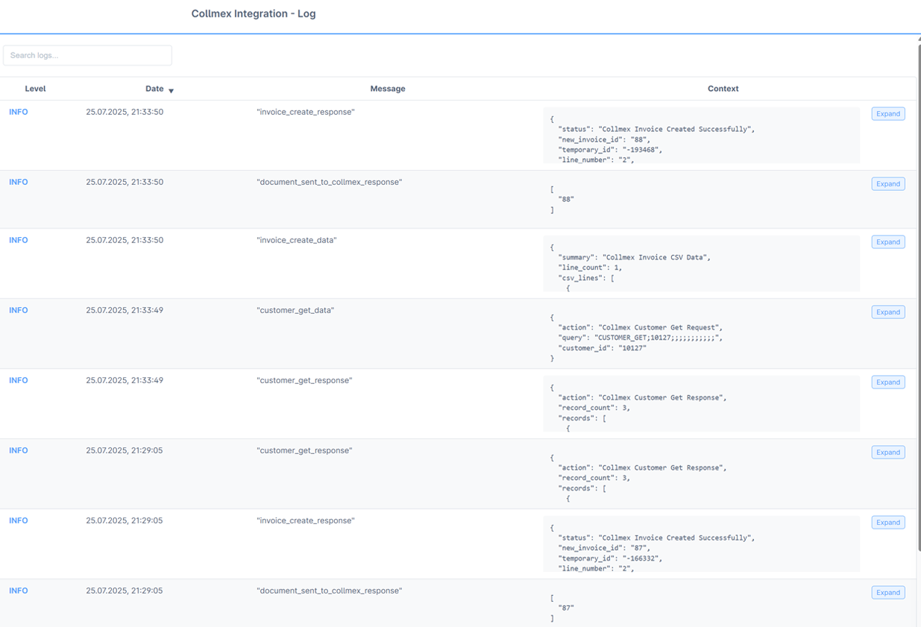Image resolution: width=921 pixels, height=627 pixels.
Task: Click the "new_invoice_id": "88" context line
Action: 604,139
